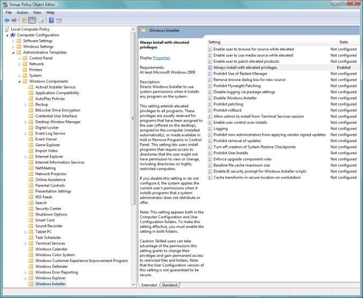Screen dimensions: 363x298
Task: Go forward with the gray arrow
Action: coord(14,20)
